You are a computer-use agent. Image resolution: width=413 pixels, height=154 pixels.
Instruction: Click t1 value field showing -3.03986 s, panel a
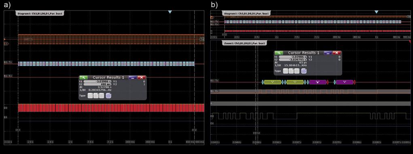98,82
